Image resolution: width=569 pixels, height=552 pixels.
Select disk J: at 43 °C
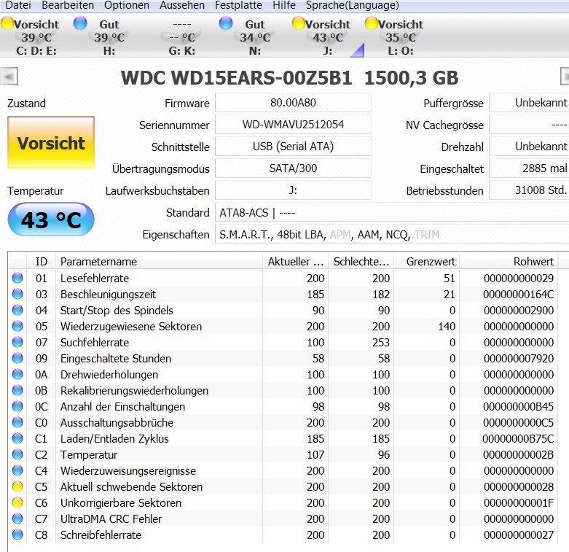click(x=328, y=37)
